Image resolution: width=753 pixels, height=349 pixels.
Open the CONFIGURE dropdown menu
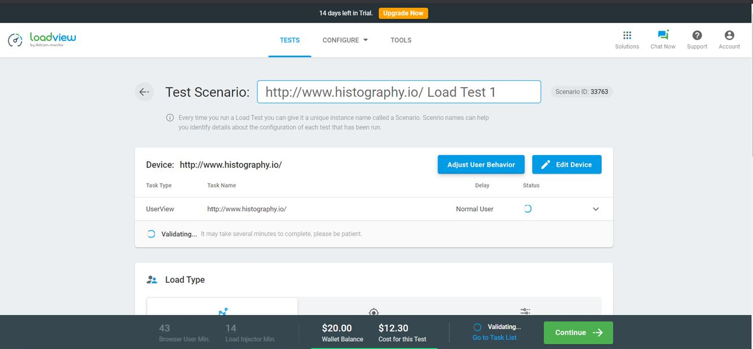(345, 40)
